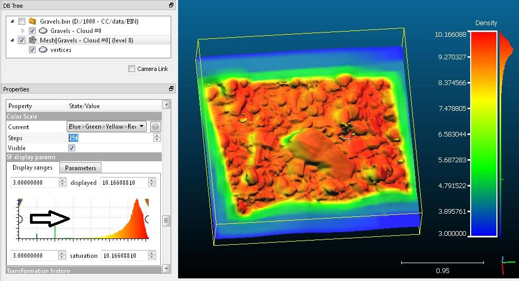Expand the Gravels - Cloud #0 tree node
This screenshot has height=281, width=519.
[22, 31]
